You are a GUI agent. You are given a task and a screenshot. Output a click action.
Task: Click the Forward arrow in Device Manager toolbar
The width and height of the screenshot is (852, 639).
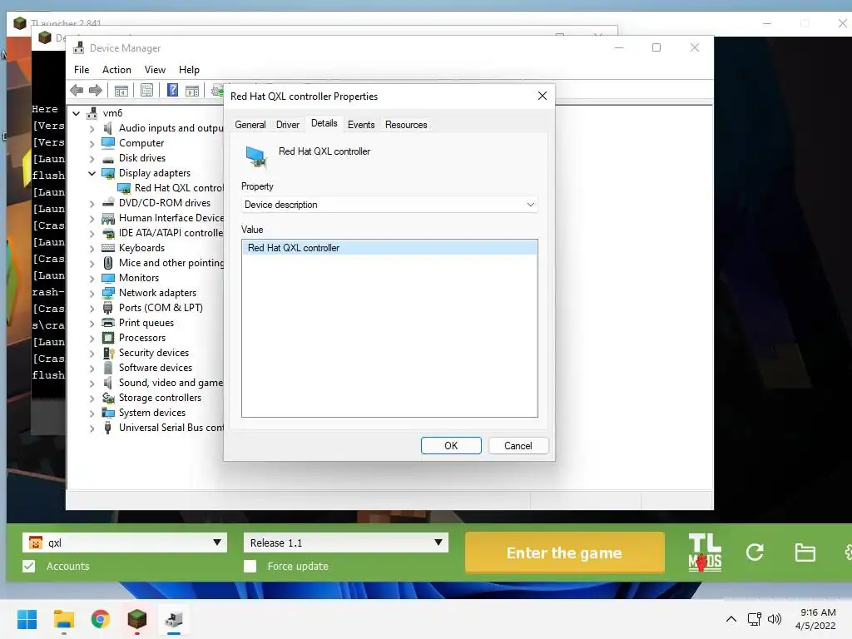[96, 90]
